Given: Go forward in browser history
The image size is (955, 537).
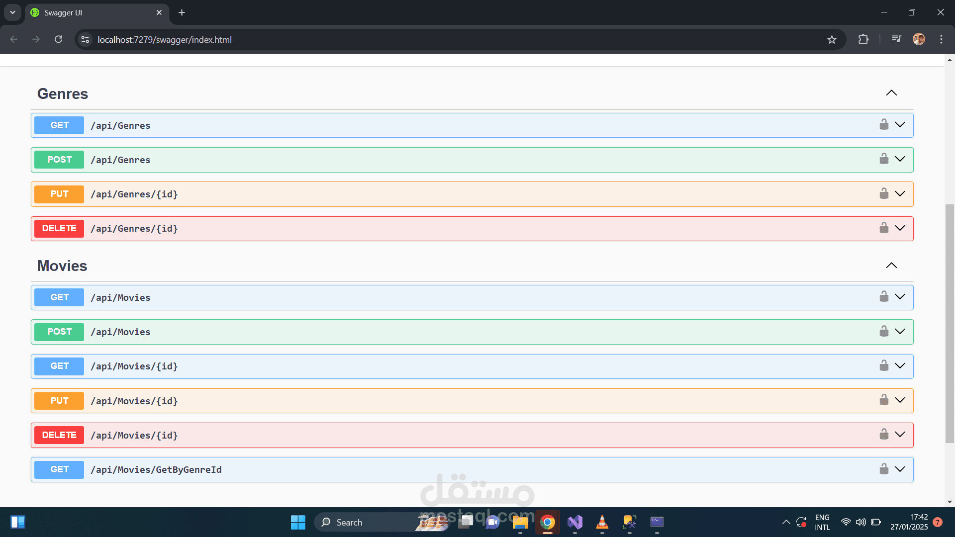Looking at the screenshot, I should (36, 39).
